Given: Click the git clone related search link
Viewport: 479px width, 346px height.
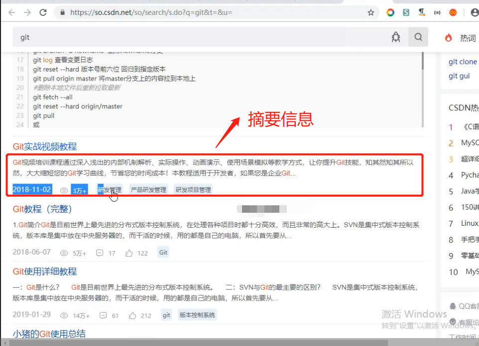Looking at the screenshot, I should [463, 62].
